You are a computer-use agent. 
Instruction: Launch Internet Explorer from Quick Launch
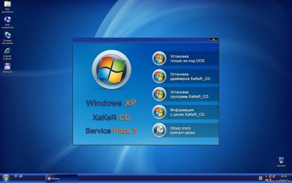[x=16, y=176]
